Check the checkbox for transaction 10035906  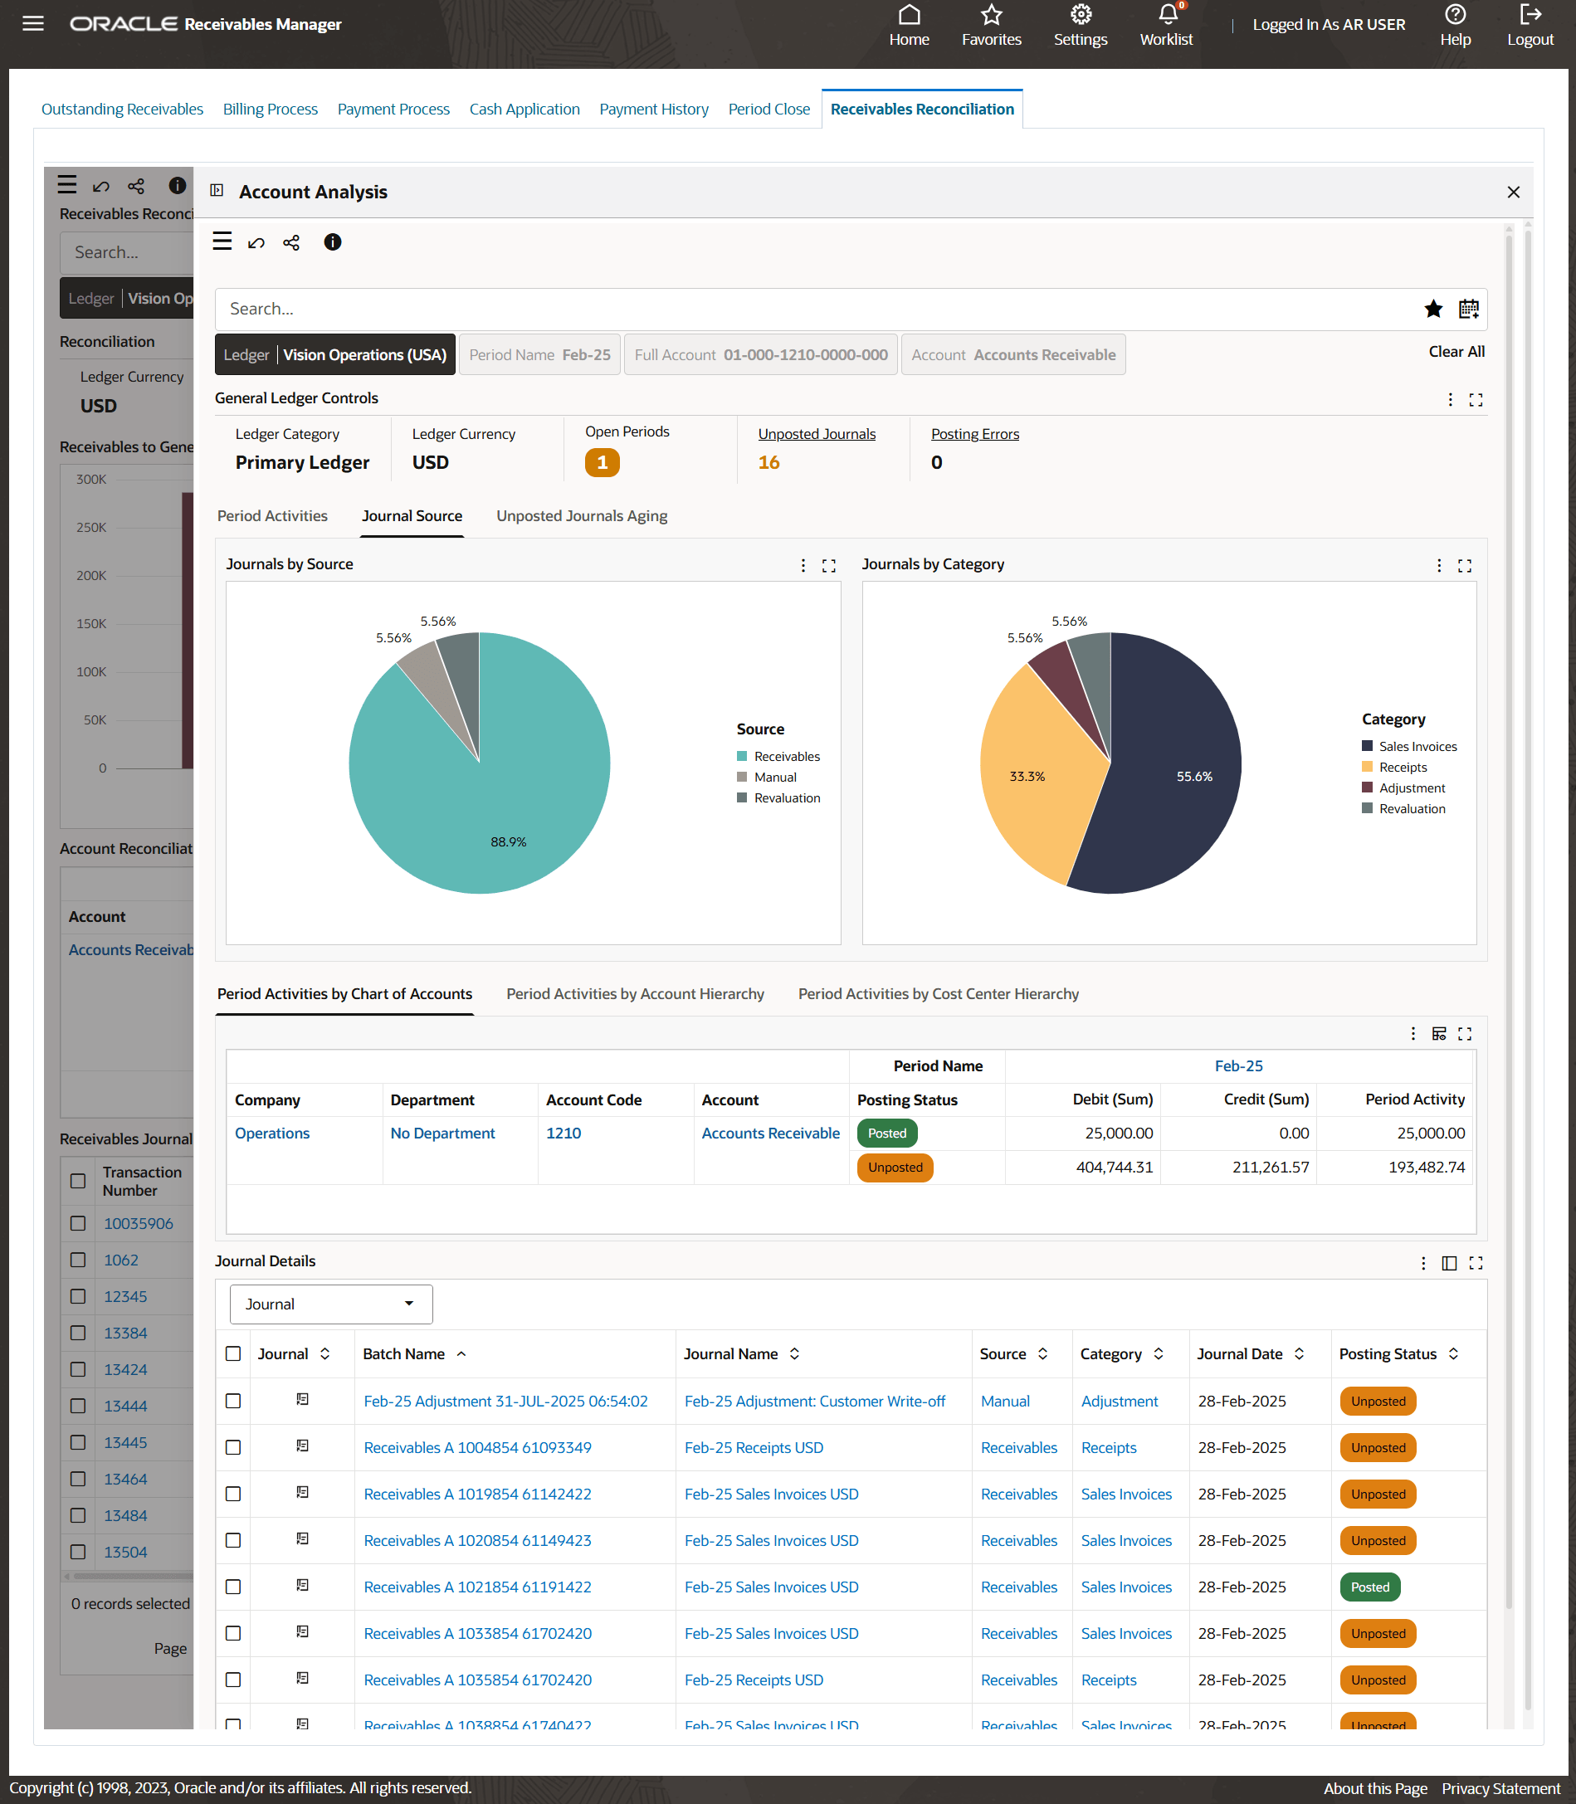[77, 1223]
